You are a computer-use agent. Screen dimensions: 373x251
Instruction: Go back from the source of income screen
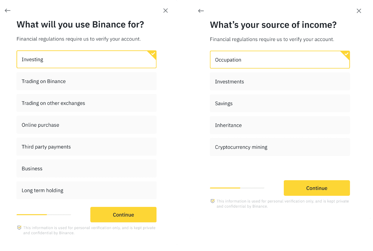pyautogui.click(x=201, y=11)
